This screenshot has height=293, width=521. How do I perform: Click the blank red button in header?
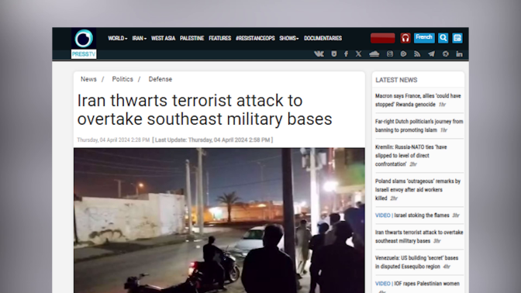(x=383, y=38)
